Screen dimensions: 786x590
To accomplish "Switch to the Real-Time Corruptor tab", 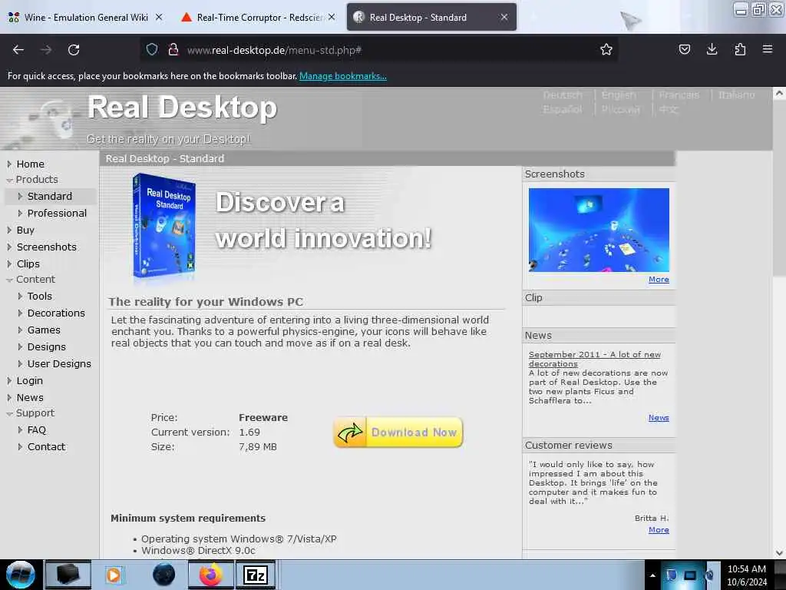I will (x=258, y=17).
